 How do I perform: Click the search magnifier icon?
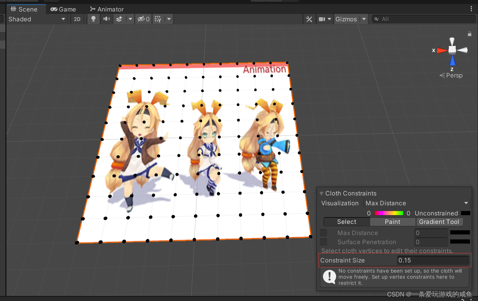[x=376, y=19]
